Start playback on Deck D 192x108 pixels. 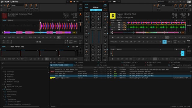[113, 59]
